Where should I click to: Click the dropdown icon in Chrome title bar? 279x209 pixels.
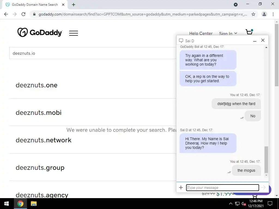(x=236, y=5)
